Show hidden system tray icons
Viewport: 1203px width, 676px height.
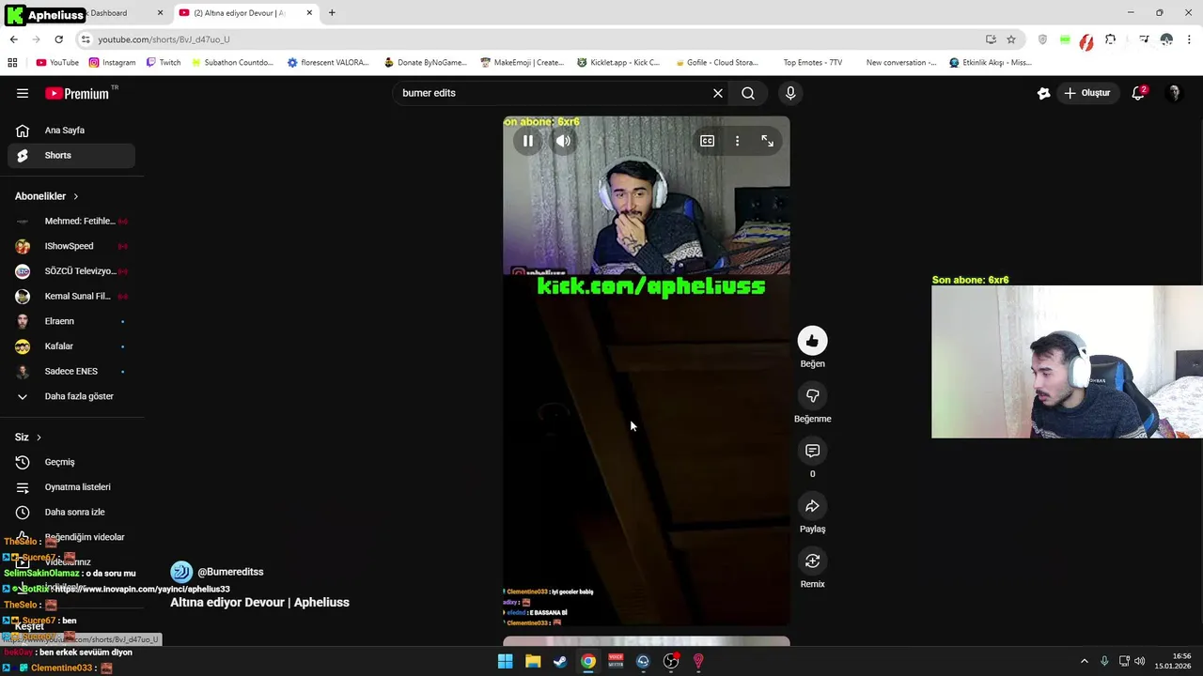click(x=1084, y=661)
